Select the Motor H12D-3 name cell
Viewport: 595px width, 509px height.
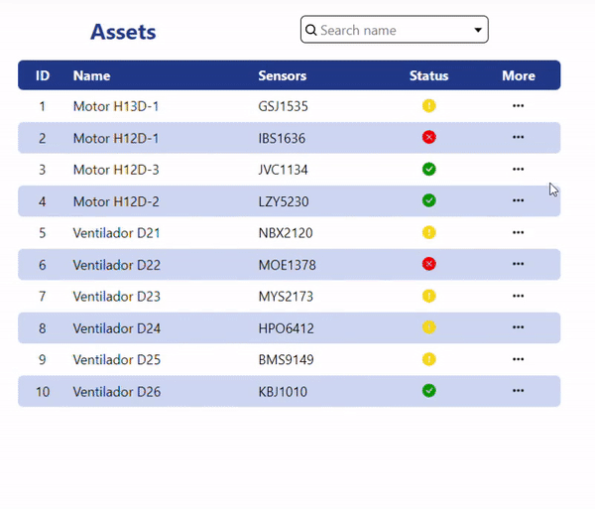pos(116,170)
